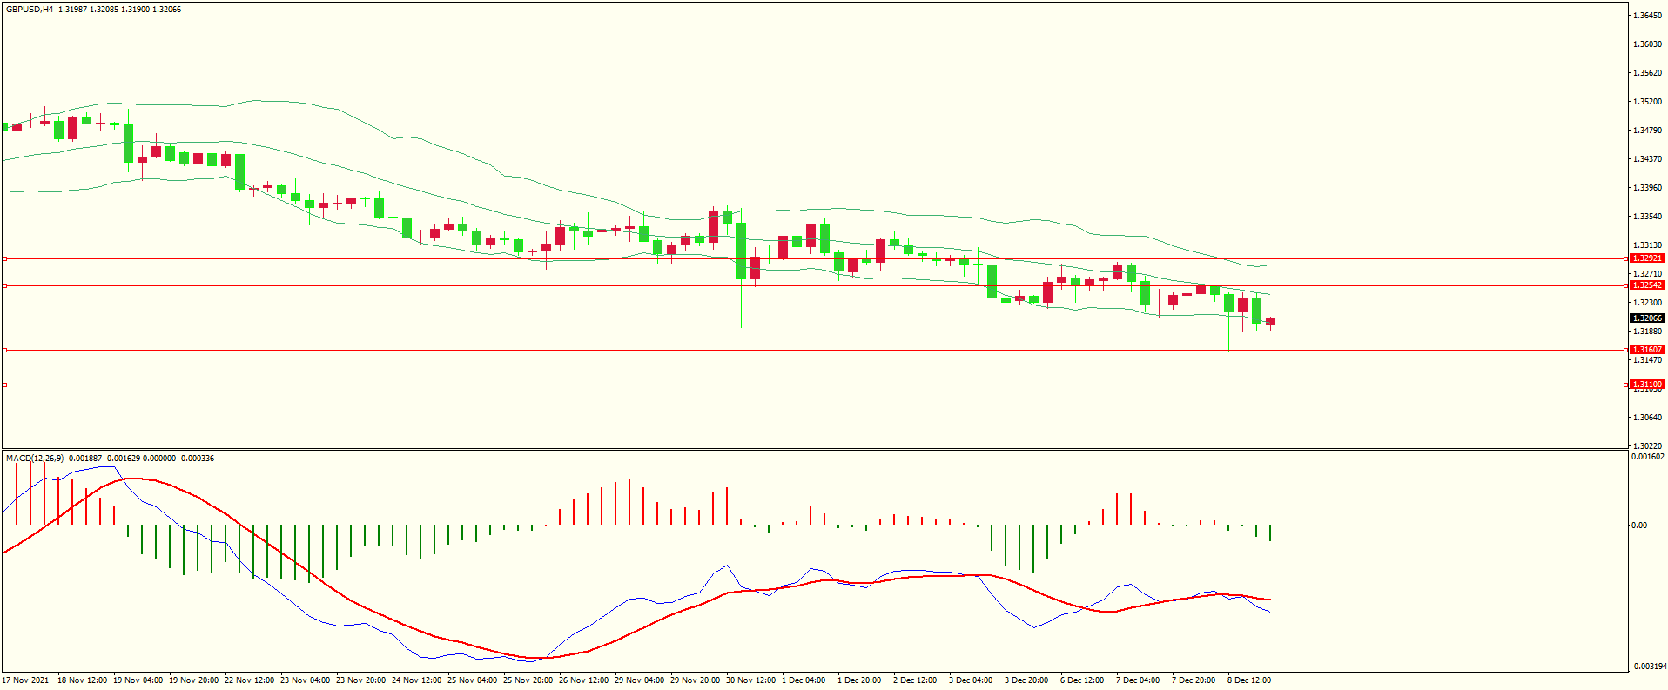Screen dimensions: 1668x690
Task: Click the 3 Dec 04:00 time label
Action: point(971,680)
